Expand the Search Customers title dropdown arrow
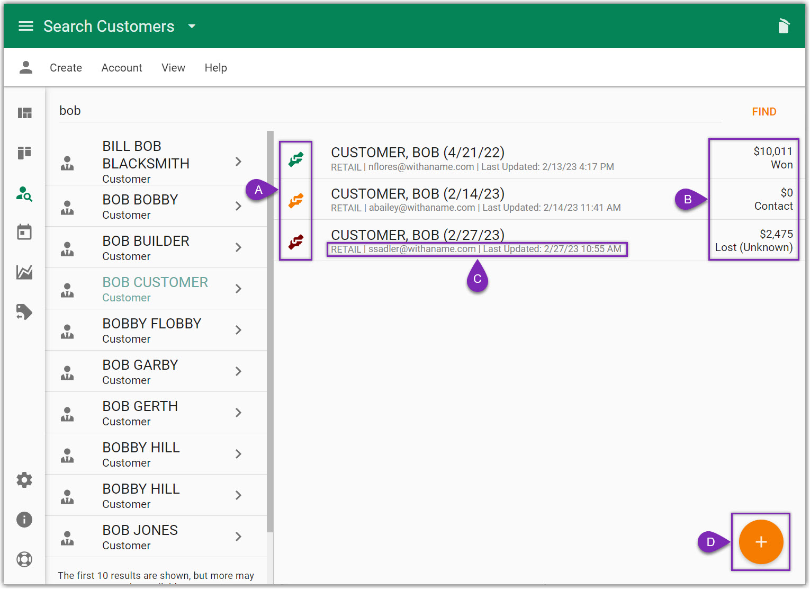This screenshot has height=589, width=810. [x=192, y=26]
